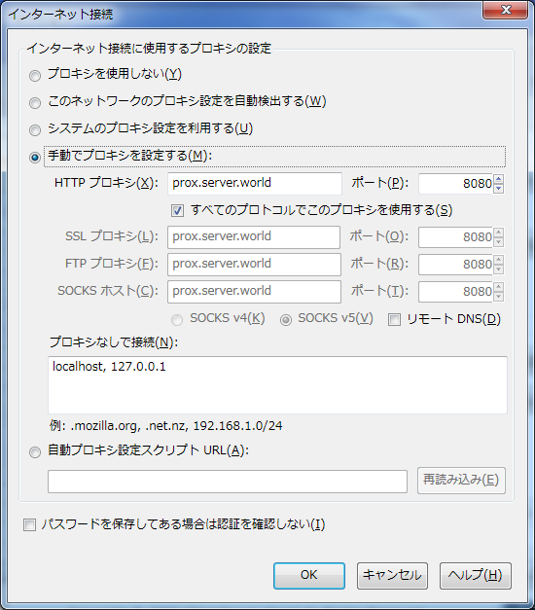535x610 pixels.
Task: Select 自動プロキシ設定スクリプト URL radio option
Action: [35, 452]
